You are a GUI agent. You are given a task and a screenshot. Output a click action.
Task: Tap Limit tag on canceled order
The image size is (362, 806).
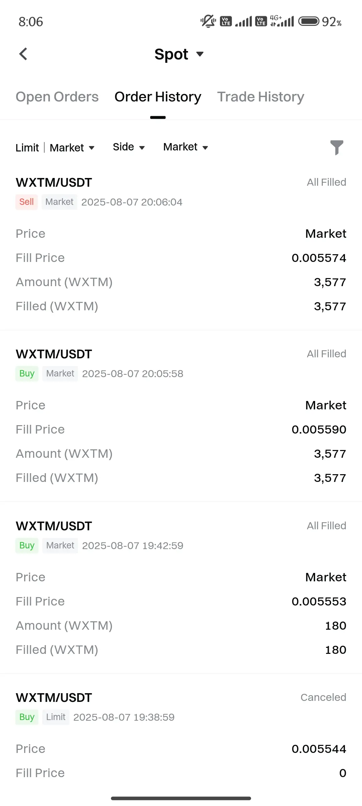(56, 717)
